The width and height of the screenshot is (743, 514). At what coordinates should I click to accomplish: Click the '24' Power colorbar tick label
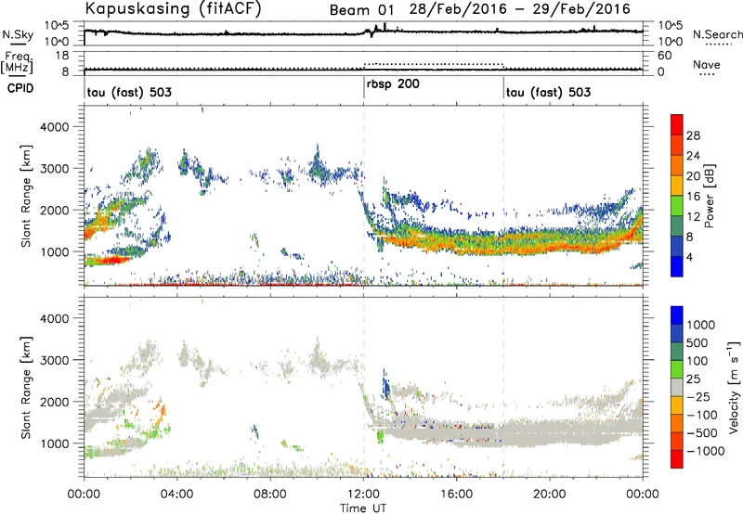tap(693, 156)
